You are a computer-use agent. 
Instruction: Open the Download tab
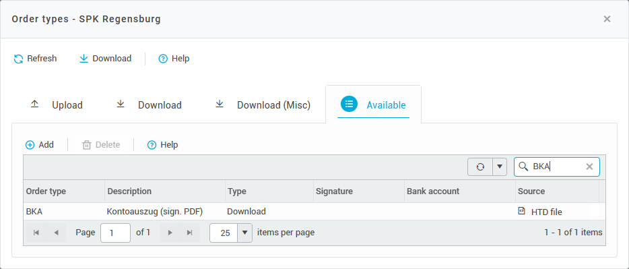tap(149, 104)
